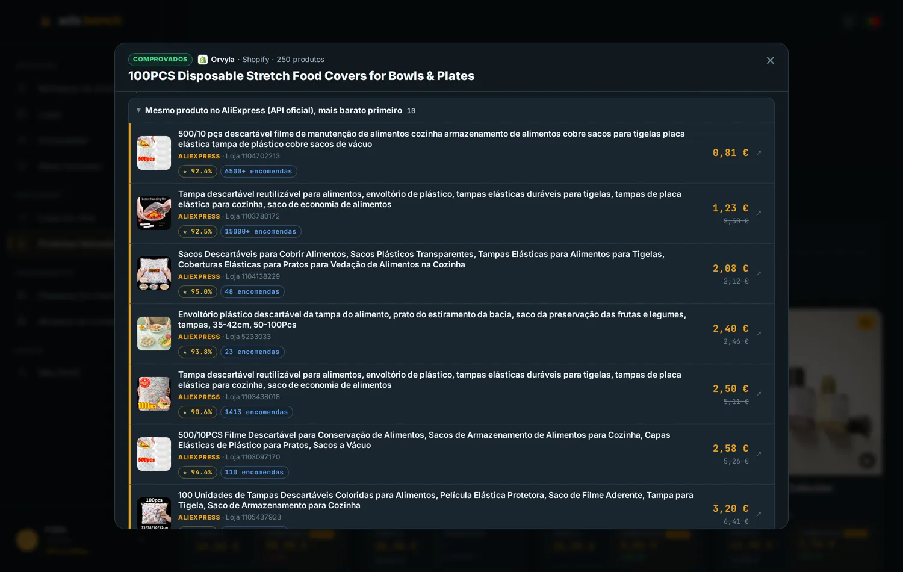Image resolution: width=903 pixels, height=572 pixels.
Task: Open external link for 2,40 € listing
Action: 759,334
